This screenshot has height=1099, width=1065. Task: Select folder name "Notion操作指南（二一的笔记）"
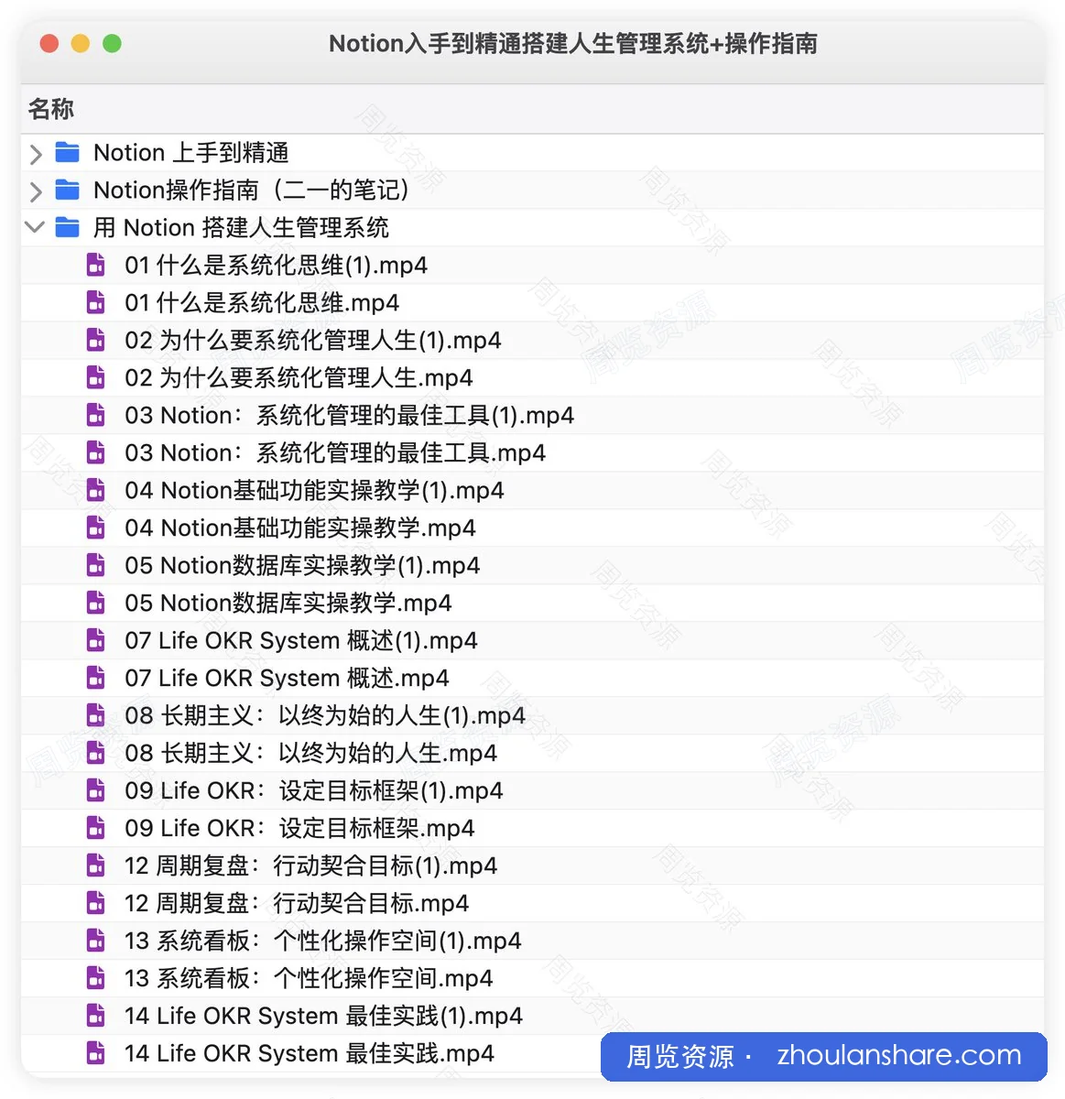pyautogui.click(x=251, y=190)
